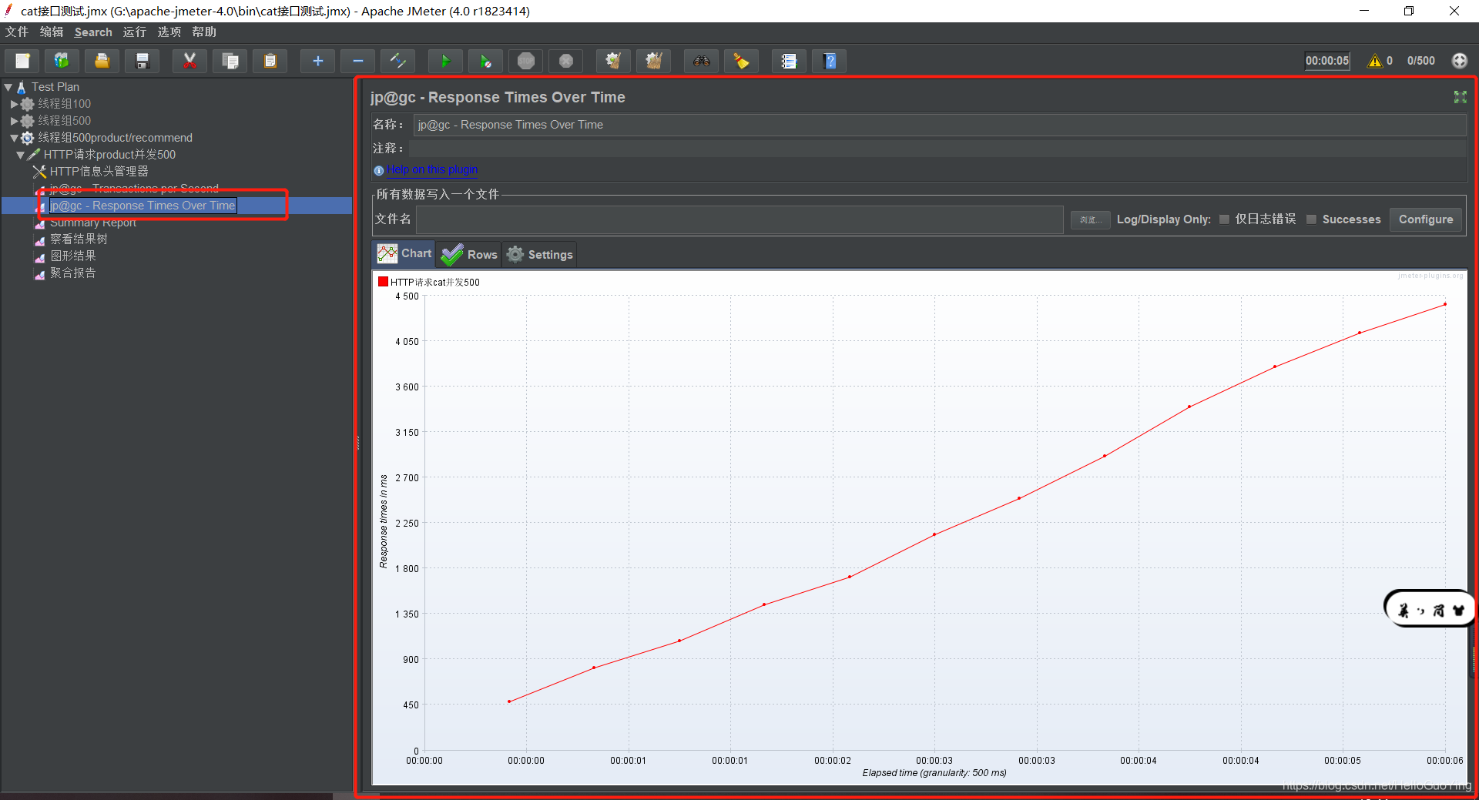Click the panel splitter handle dots
The width and height of the screenshot is (1479, 800).
pyautogui.click(x=357, y=443)
